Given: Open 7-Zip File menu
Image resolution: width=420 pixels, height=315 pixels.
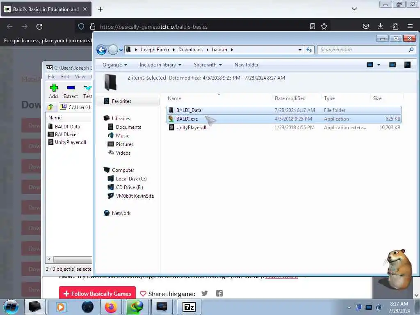Looking at the screenshot, I should [x=52, y=77].
